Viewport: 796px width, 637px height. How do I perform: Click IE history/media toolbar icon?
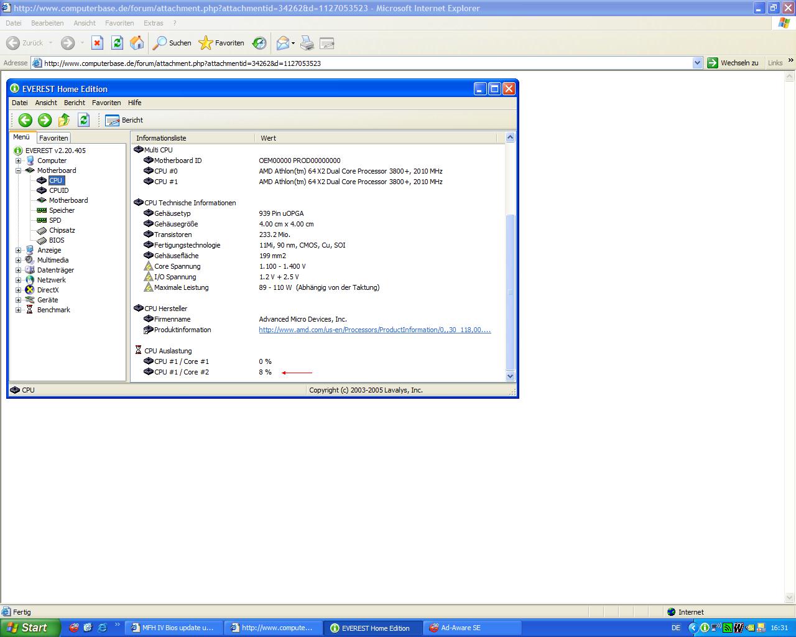click(x=259, y=43)
